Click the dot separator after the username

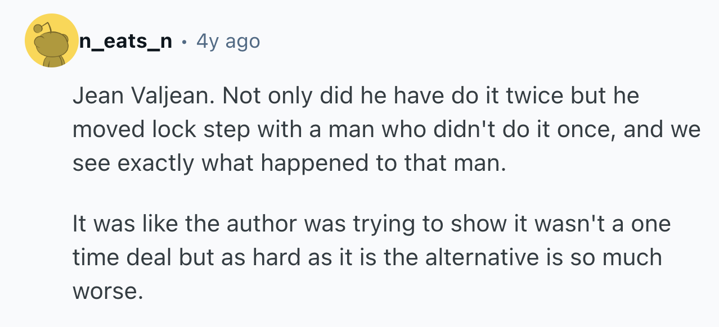pos(184,41)
